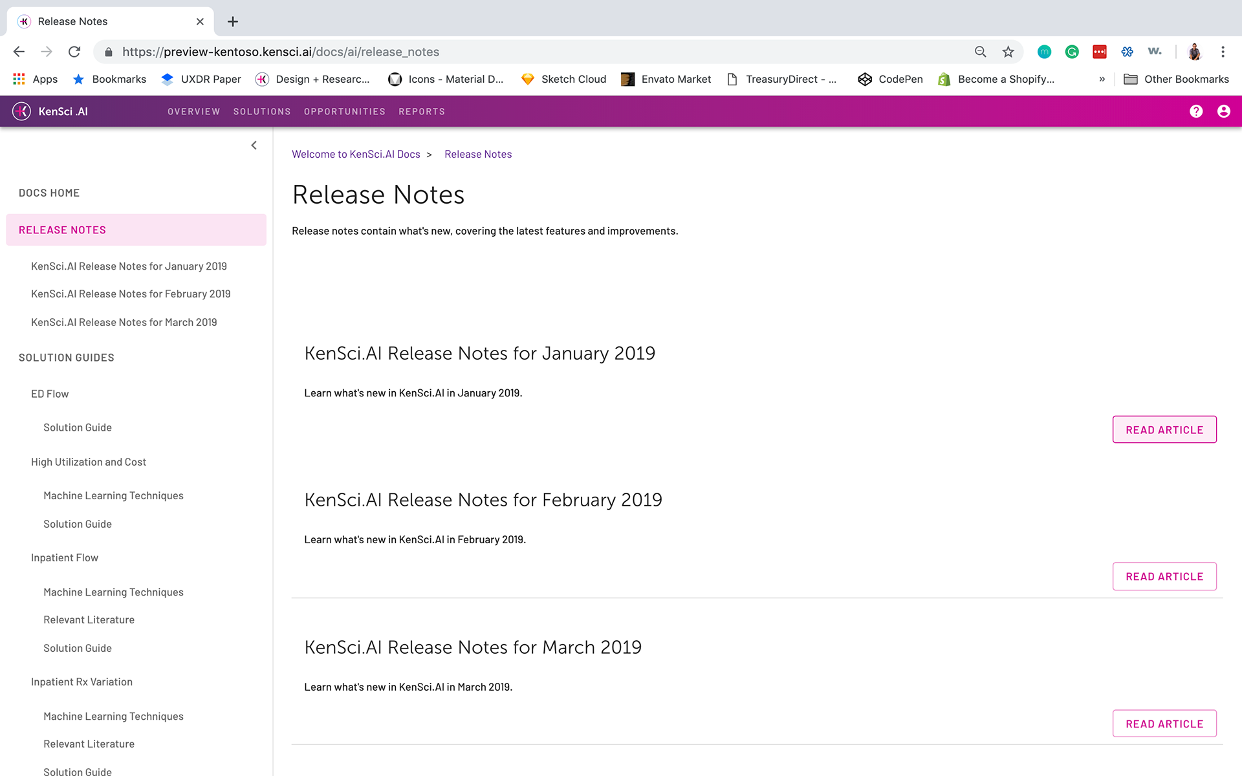Viewport: 1242px width, 776px height.
Task: Open Machine Learning Techniques under High Utilization
Action: pos(113,495)
